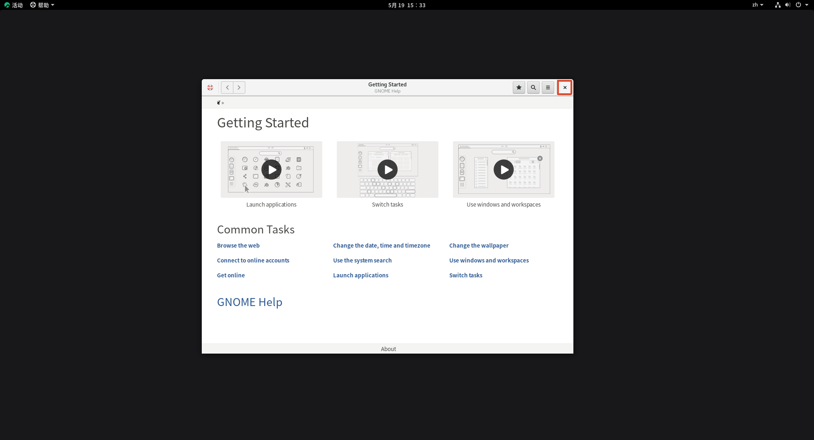The width and height of the screenshot is (814, 440).
Task: Open Change the date, time and timezone
Action: (382, 246)
